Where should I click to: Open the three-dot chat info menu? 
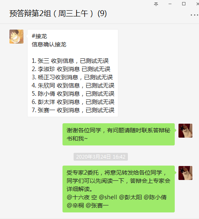pyautogui.click(x=194, y=15)
